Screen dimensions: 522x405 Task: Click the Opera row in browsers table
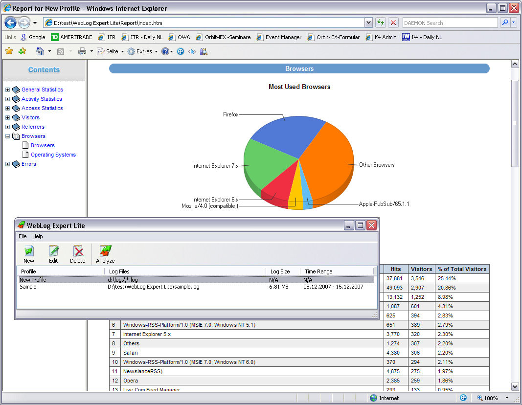point(299,381)
